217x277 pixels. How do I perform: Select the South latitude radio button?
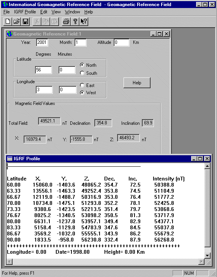82,73
